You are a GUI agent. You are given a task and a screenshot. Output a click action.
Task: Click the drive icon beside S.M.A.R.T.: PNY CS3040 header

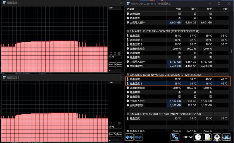coord(128,114)
